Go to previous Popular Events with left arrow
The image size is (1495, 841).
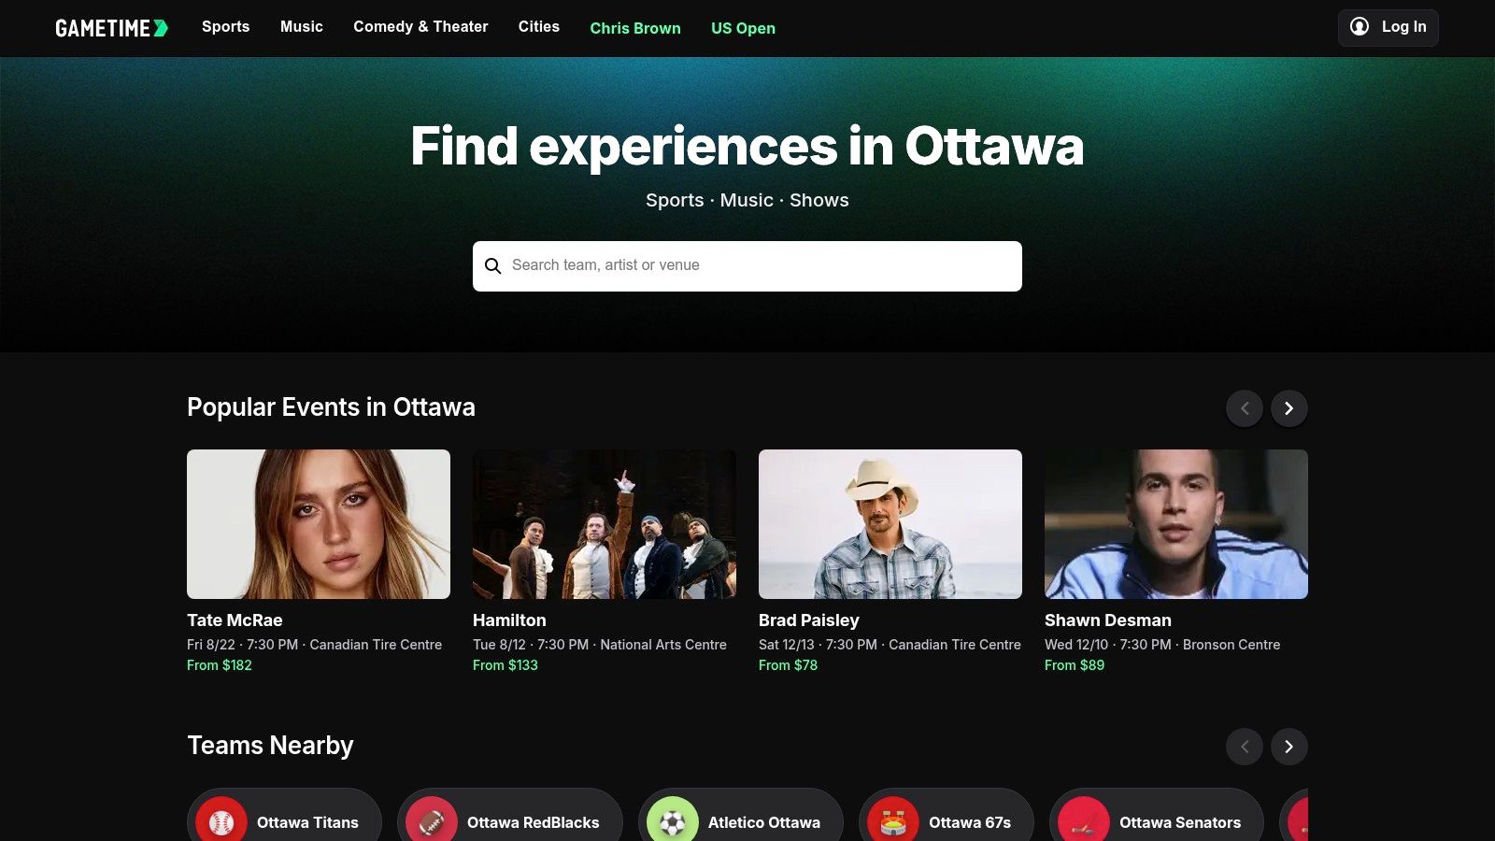[x=1244, y=408]
